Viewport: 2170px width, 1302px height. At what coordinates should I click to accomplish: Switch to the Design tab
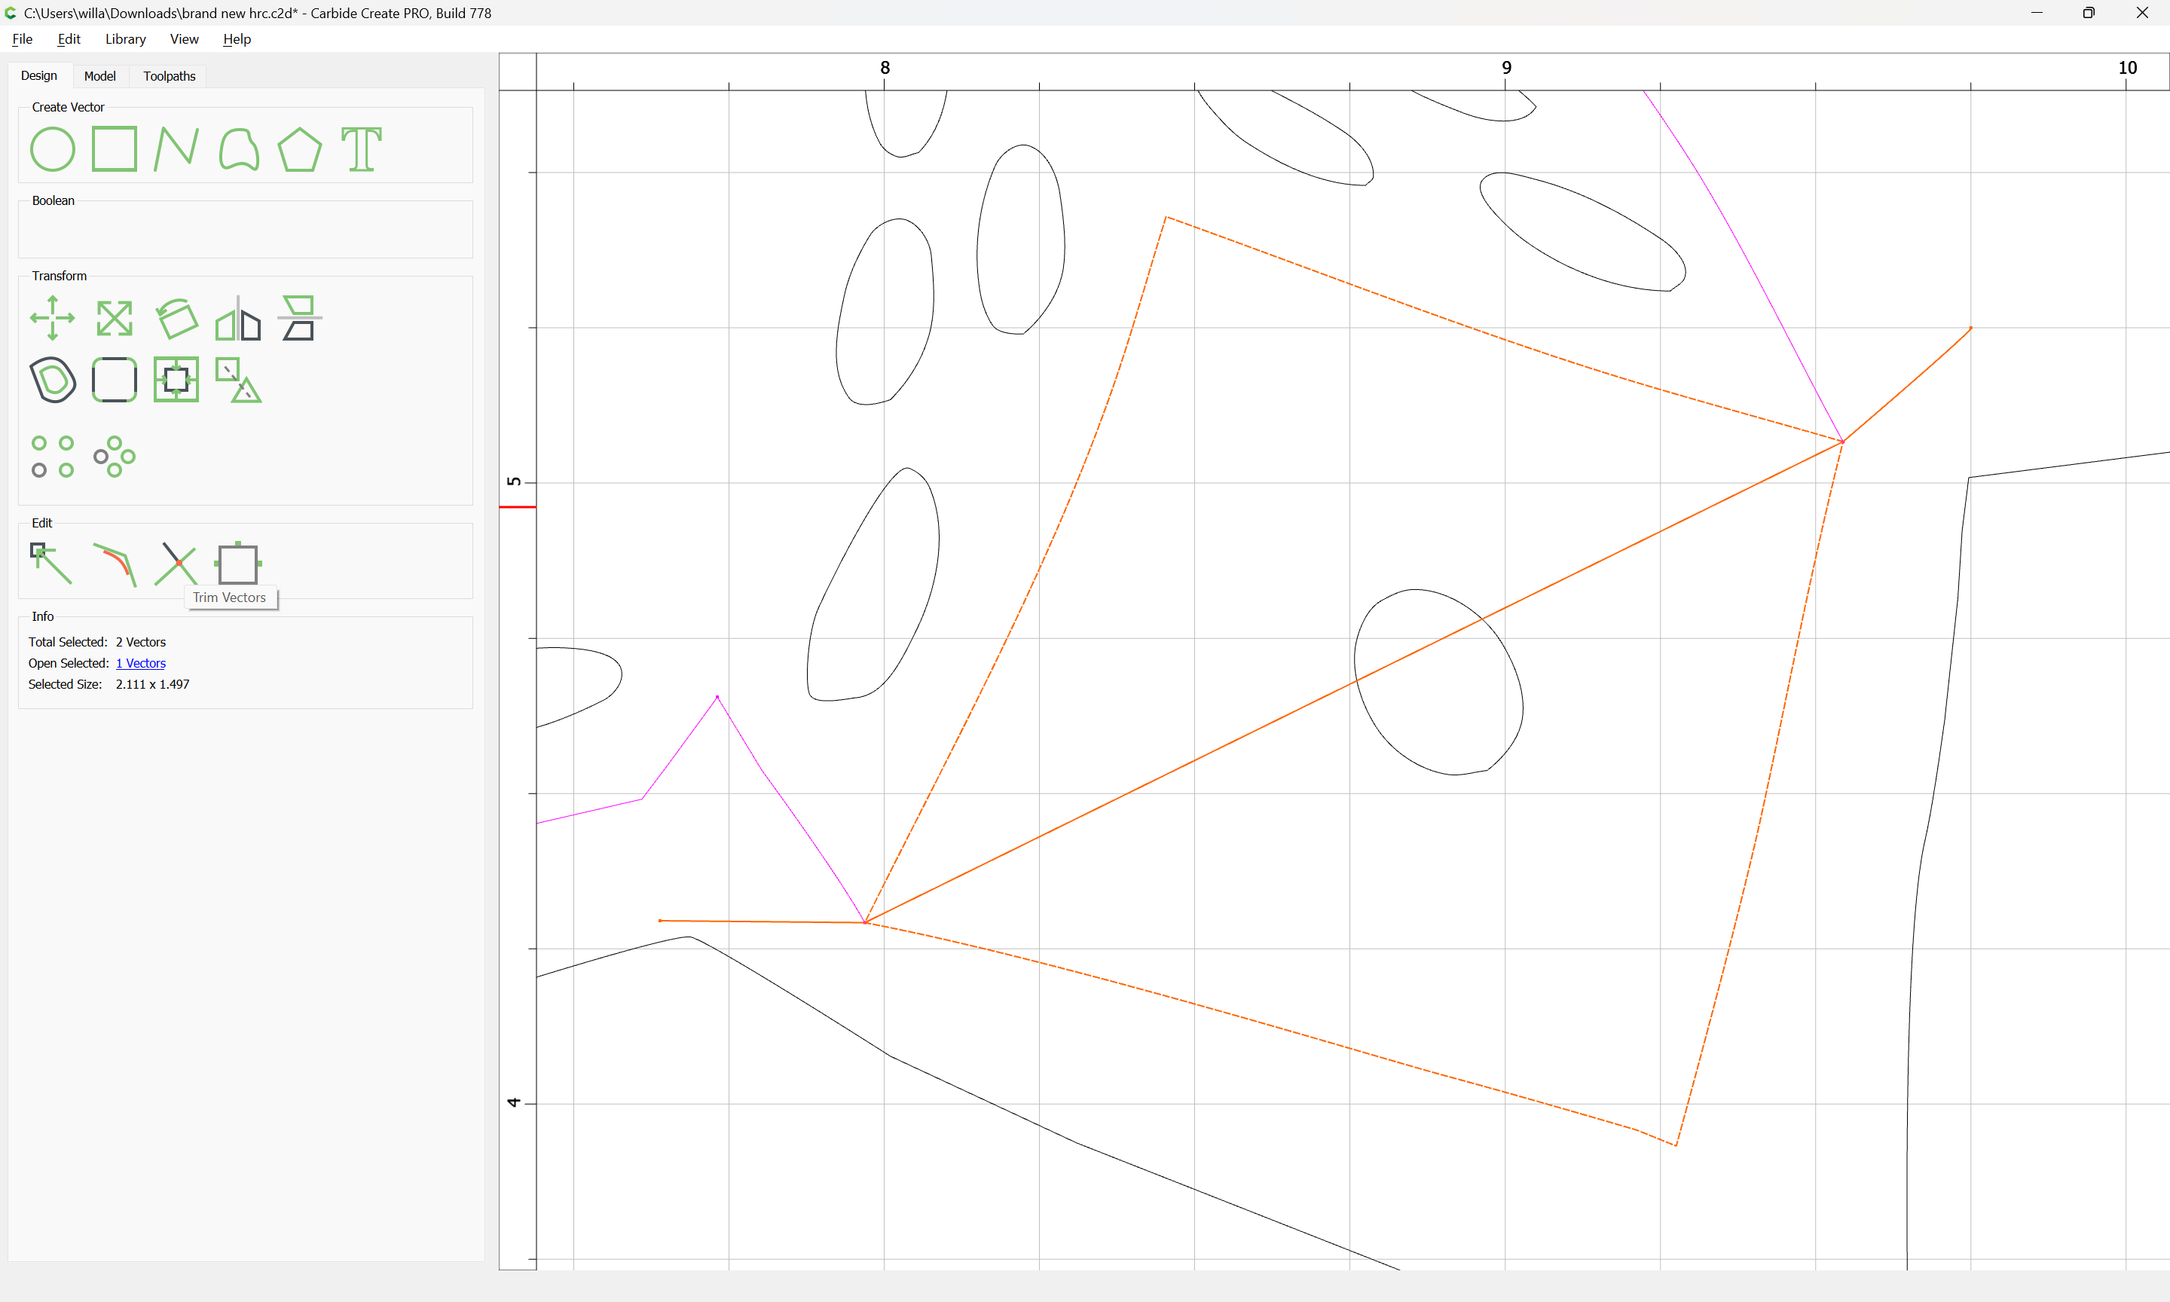tap(39, 75)
